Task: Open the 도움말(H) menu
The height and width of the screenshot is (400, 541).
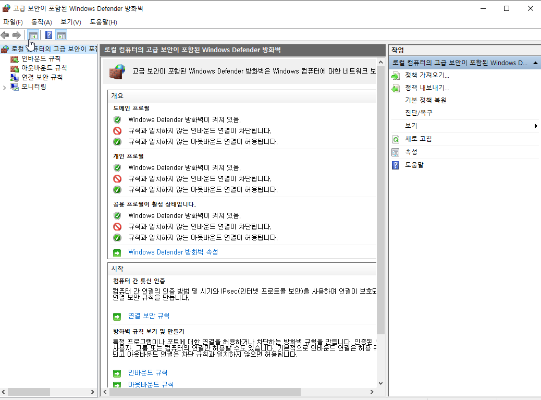Action: point(104,22)
